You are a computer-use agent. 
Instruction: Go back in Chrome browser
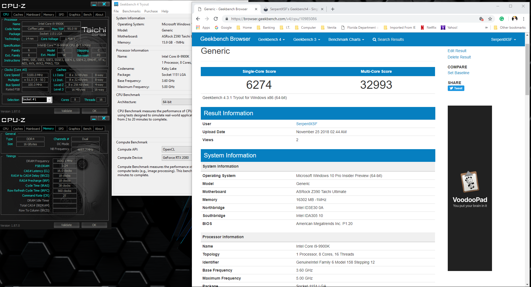198,19
